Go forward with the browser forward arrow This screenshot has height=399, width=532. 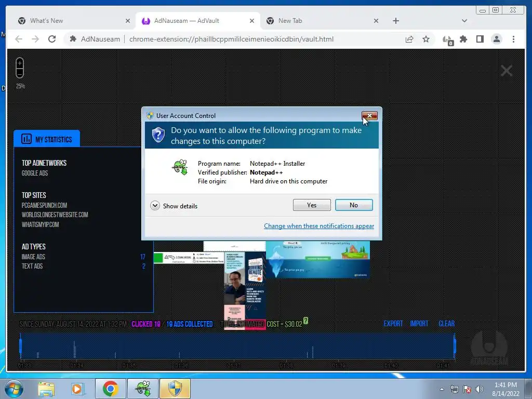click(x=35, y=39)
